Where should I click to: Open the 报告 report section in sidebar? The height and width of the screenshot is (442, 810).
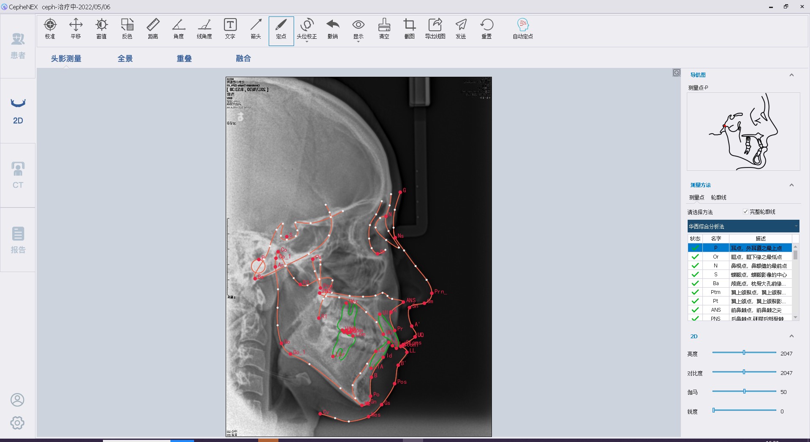tap(18, 240)
